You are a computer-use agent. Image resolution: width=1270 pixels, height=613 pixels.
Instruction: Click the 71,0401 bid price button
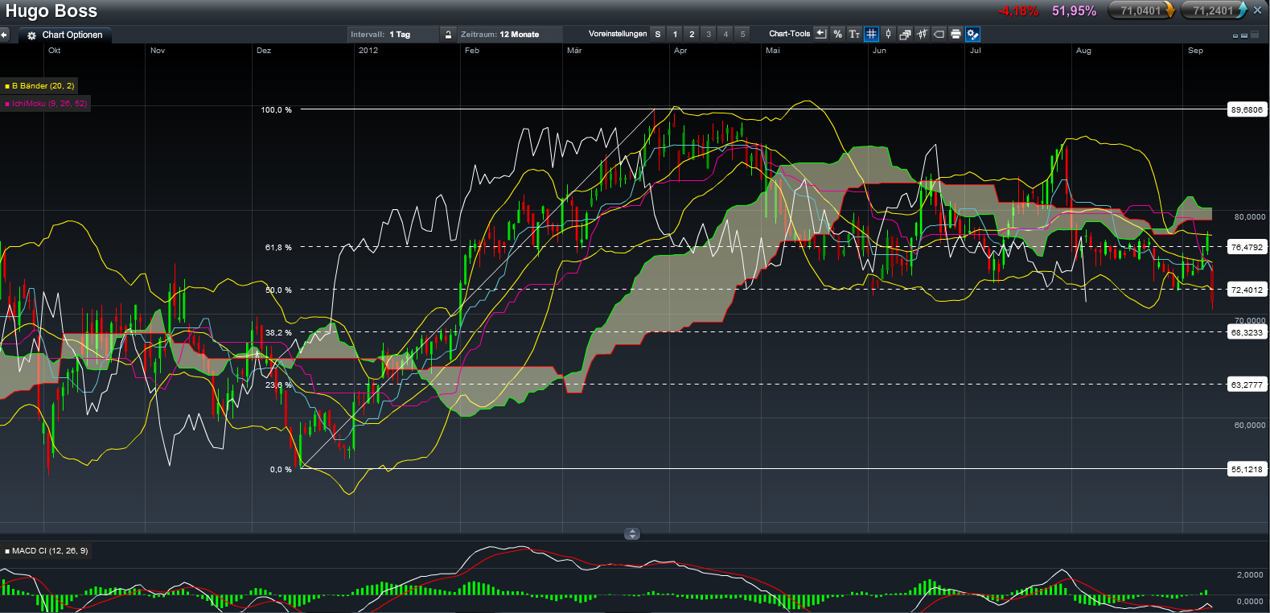(1141, 10)
